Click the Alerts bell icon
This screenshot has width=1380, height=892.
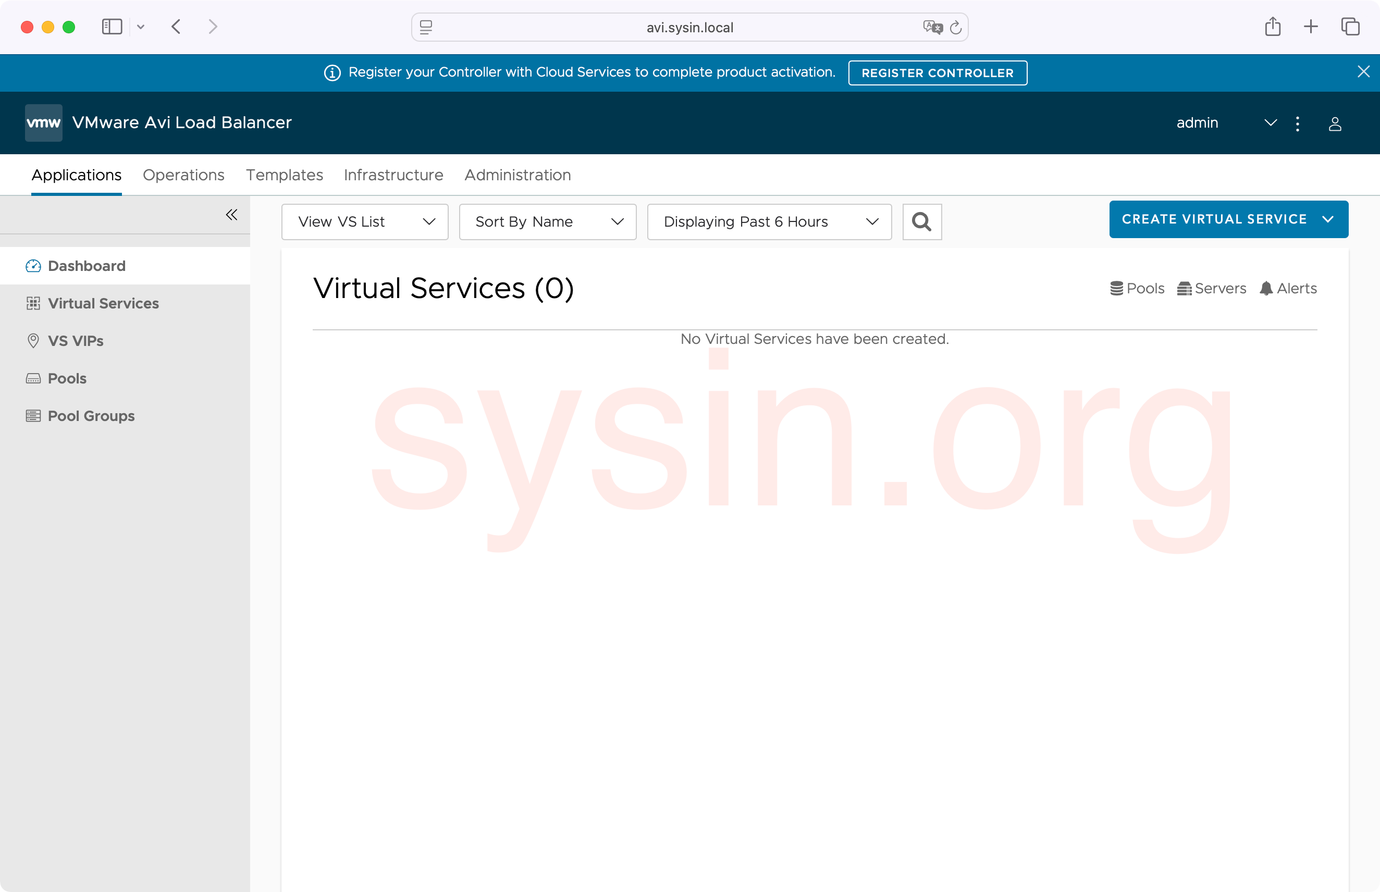[1266, 289]
